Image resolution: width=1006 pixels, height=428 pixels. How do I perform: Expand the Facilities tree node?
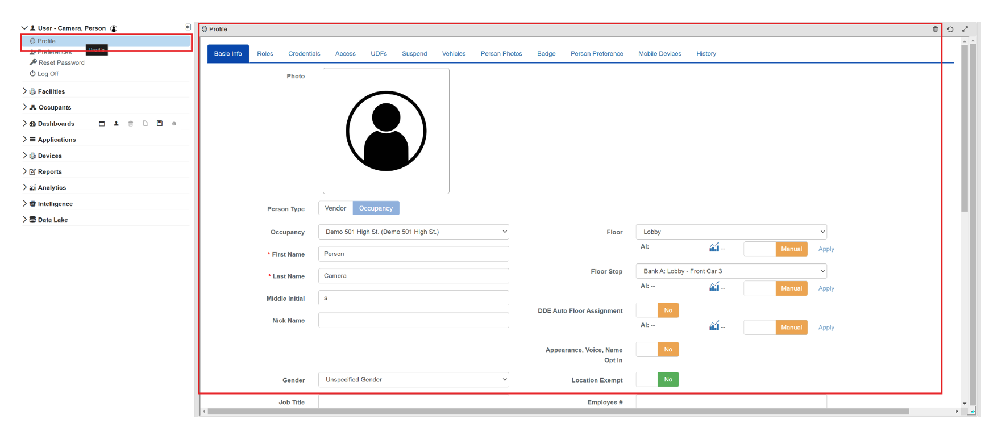[x=25, y=91]
